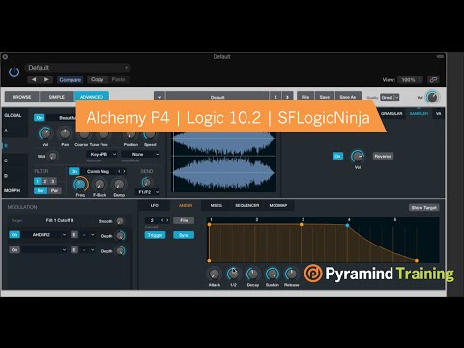Select the final envelope release endpoint

(x=417, y=260)
